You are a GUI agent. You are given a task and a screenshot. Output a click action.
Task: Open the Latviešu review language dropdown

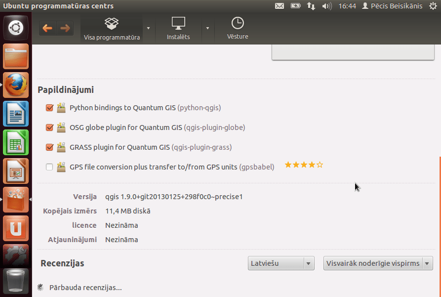pyautogui.click(x=281, y=263)
